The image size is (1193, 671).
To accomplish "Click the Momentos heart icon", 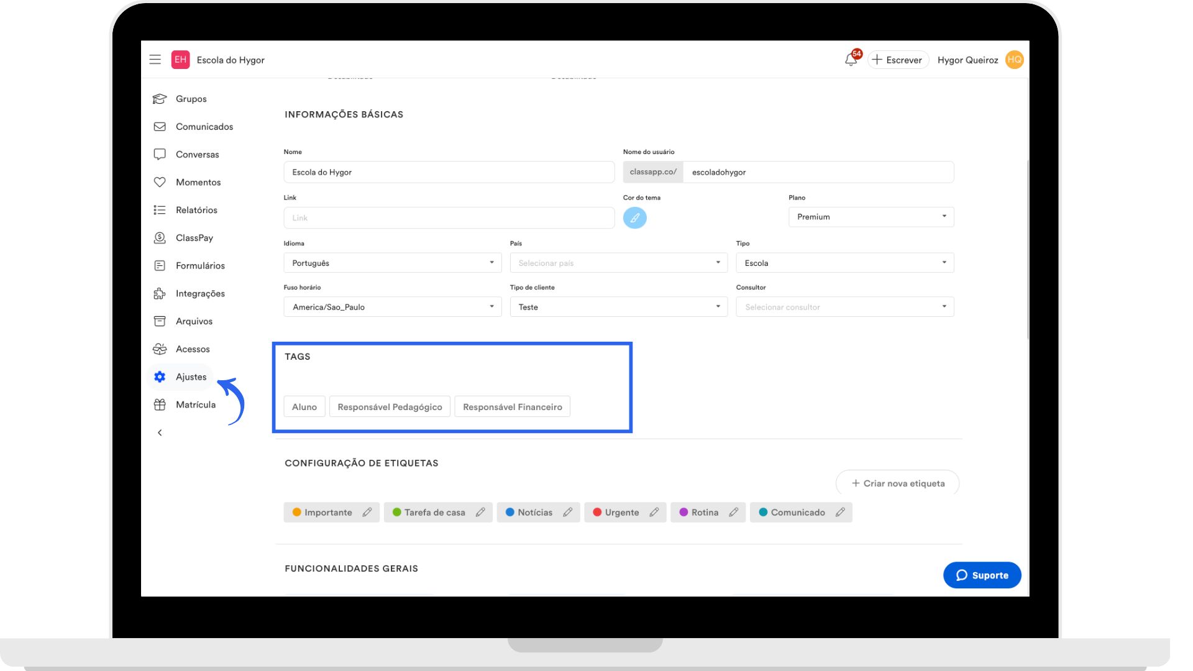I will 160,182.
